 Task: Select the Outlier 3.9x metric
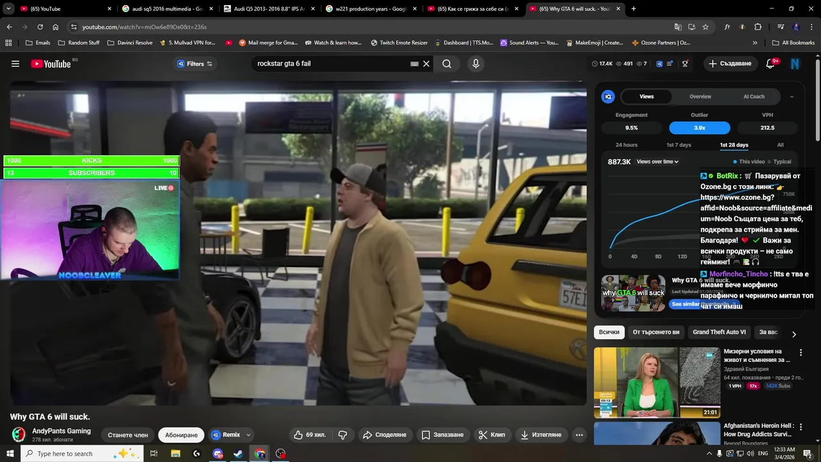click(x=699, y=128)
